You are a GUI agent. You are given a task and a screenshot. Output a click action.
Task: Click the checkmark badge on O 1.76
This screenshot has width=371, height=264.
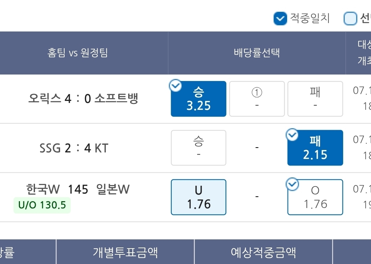[x=292, y=184]
